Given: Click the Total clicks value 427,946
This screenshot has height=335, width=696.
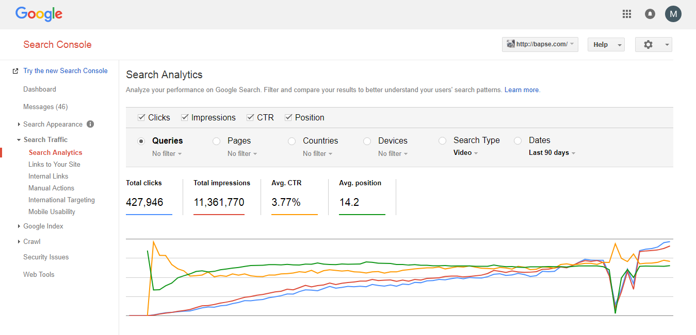Looking at the screenshot, I should click(x=144, y=202).
